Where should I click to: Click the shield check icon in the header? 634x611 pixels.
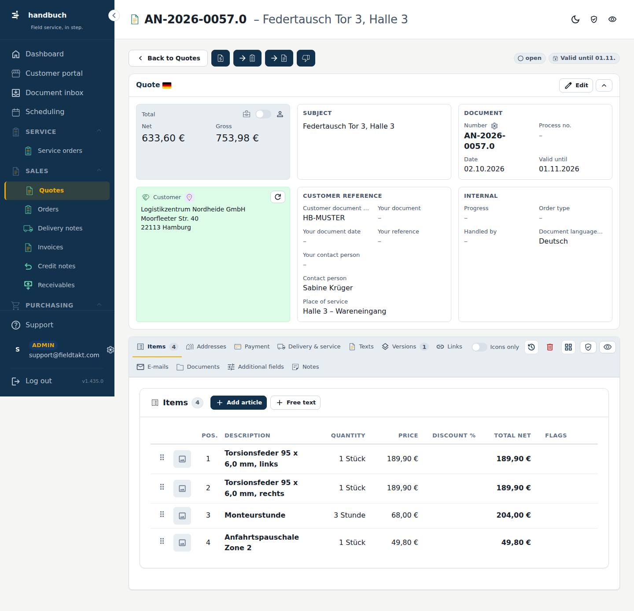pos(594,19)
